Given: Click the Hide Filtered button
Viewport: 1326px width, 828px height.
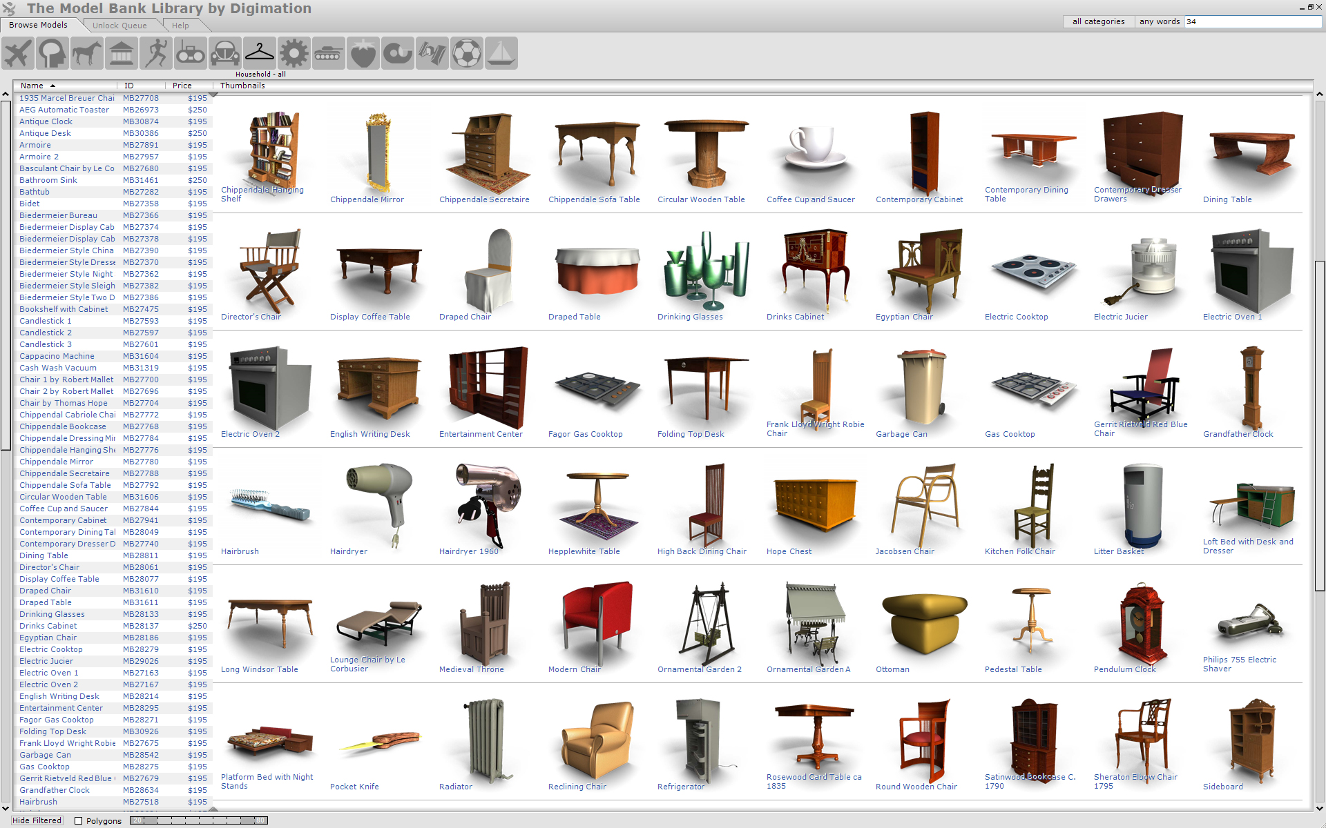Looking at the screenshot, I should click(x=37, y=820).
